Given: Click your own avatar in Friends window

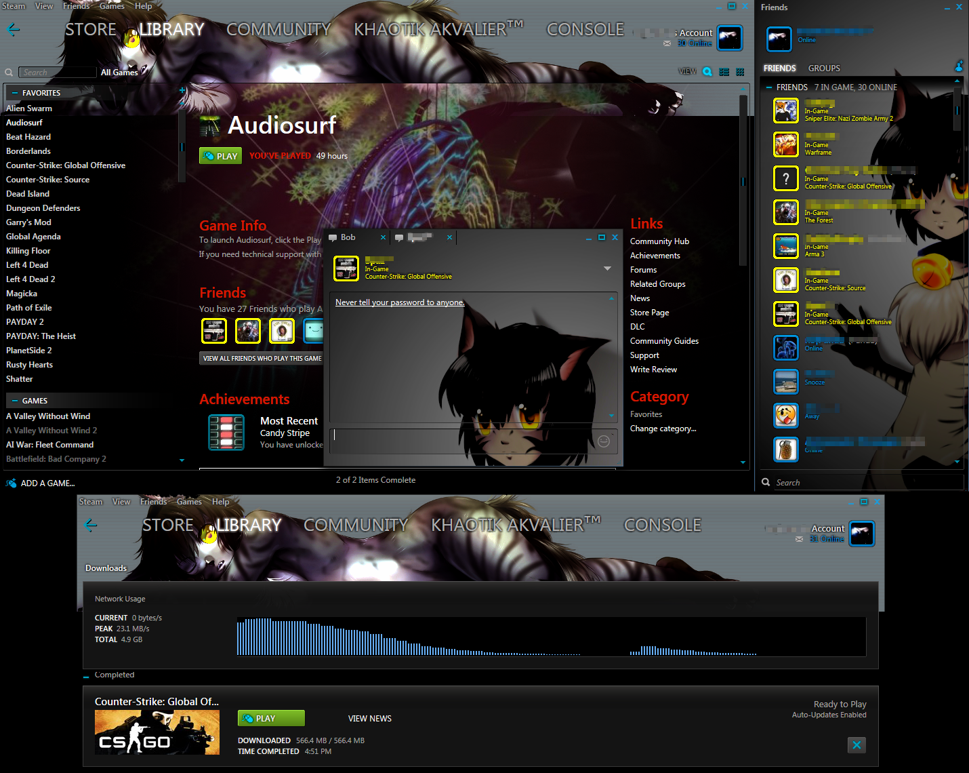Looking at the screenshot, I should (x=779, y=39).
